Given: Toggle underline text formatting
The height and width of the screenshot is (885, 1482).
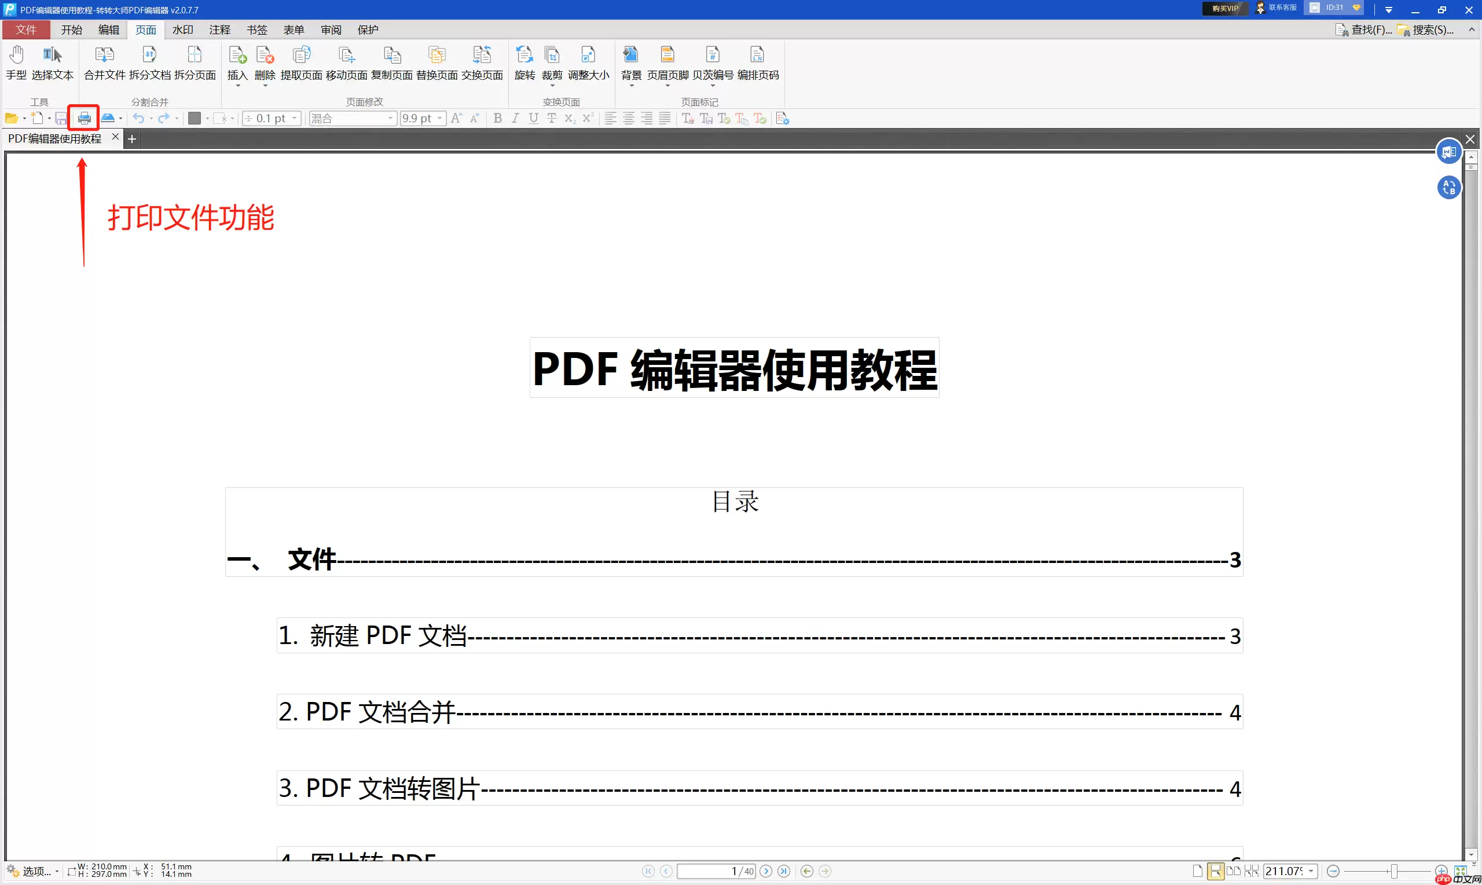Looking at the screenshot, I should point(533,118).
